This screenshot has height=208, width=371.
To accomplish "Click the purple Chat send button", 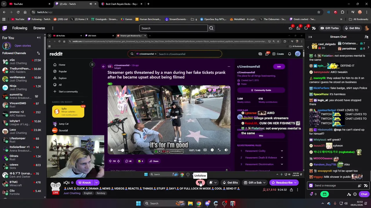I will [x=364, y=194].
